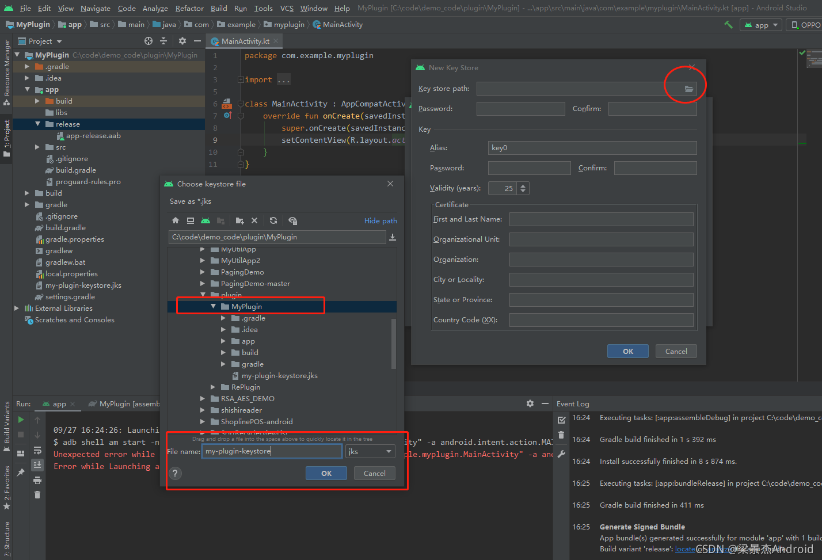Open the File menu
Image resolution: width=822 pixels, height=560 pixels.
click(x=25, y=8)
